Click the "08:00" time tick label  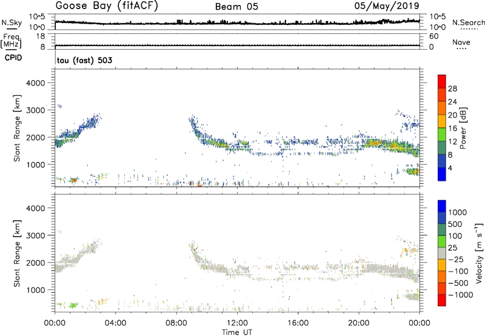[x=176, y=323]
